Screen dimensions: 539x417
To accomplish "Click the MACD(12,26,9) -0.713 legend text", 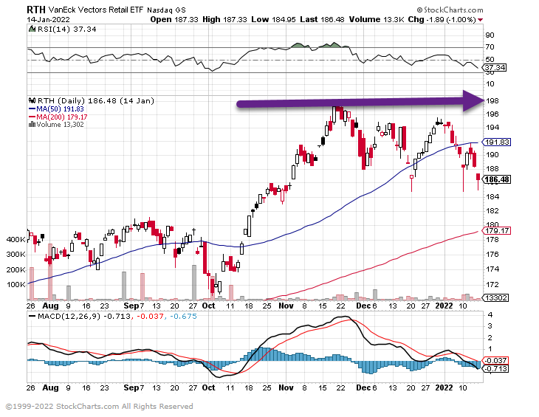I will pyautogui.click(x=84, y=316).
